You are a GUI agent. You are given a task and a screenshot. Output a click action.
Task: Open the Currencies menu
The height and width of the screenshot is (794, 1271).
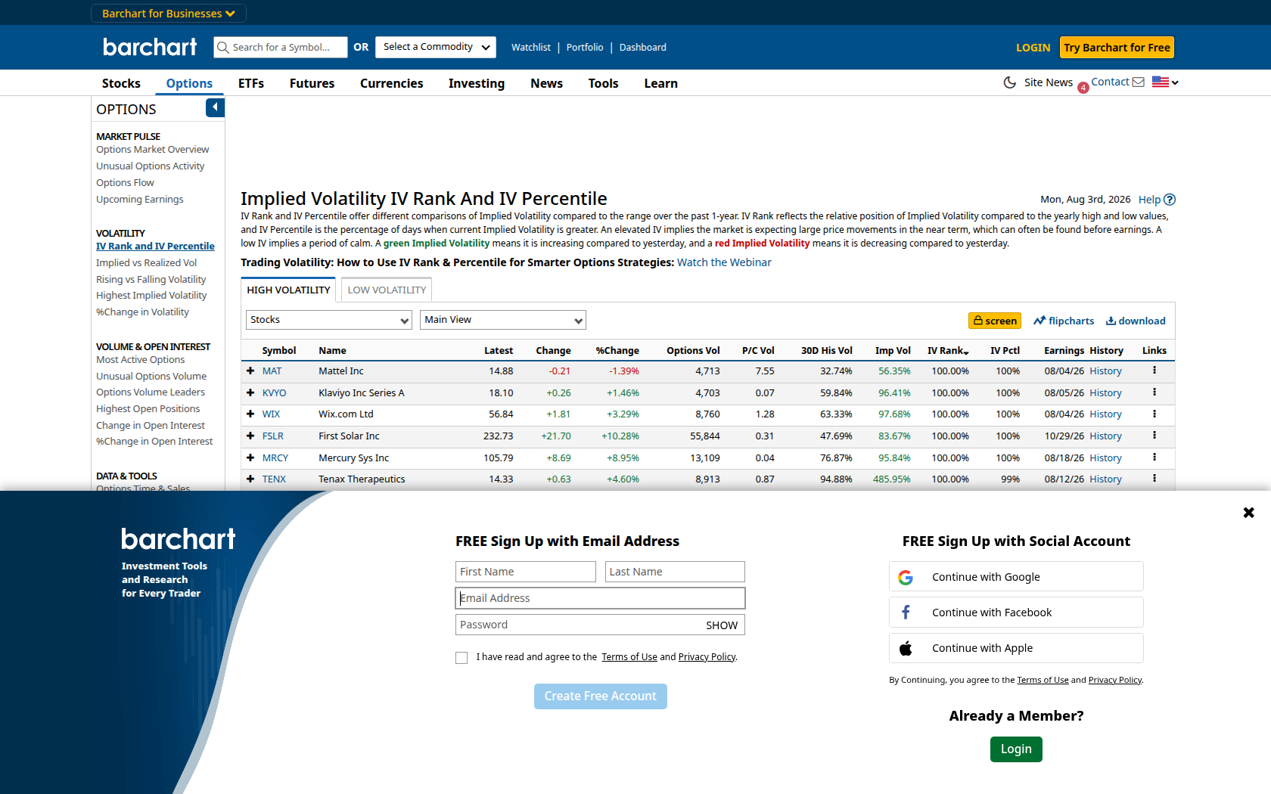391,83
